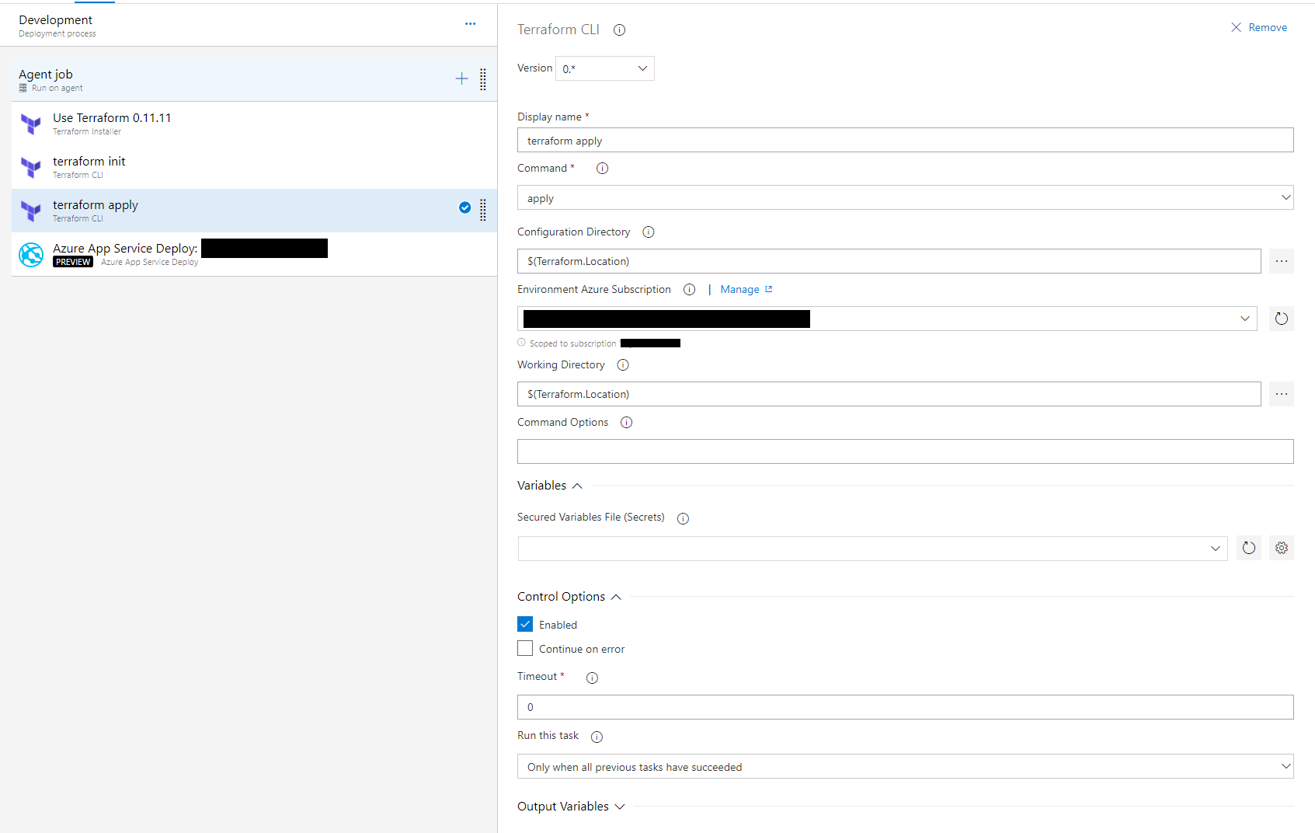Open Secured Variables File dropdown
This screenshot has height=833, width=1315.
[x=873, y=549]
